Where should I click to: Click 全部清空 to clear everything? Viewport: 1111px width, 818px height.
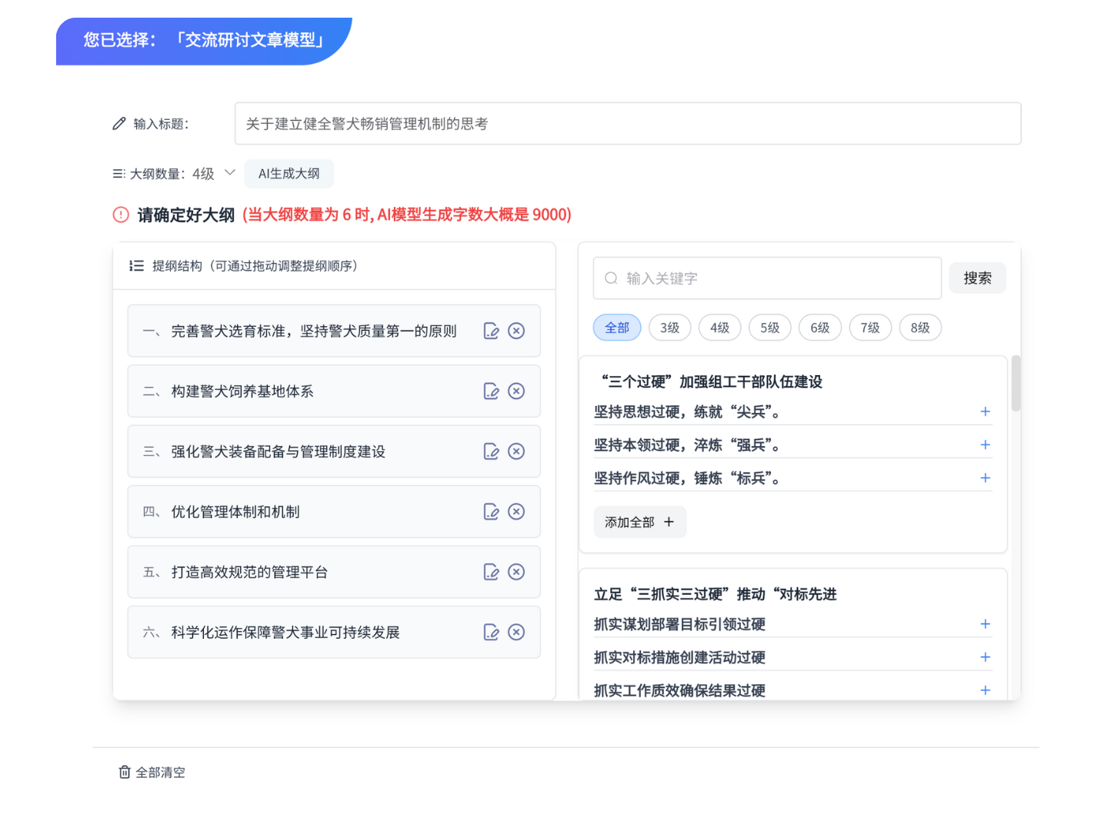pyautogui.click(x=152, y=773)
